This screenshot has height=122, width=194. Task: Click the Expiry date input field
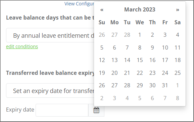click(62, 110)
